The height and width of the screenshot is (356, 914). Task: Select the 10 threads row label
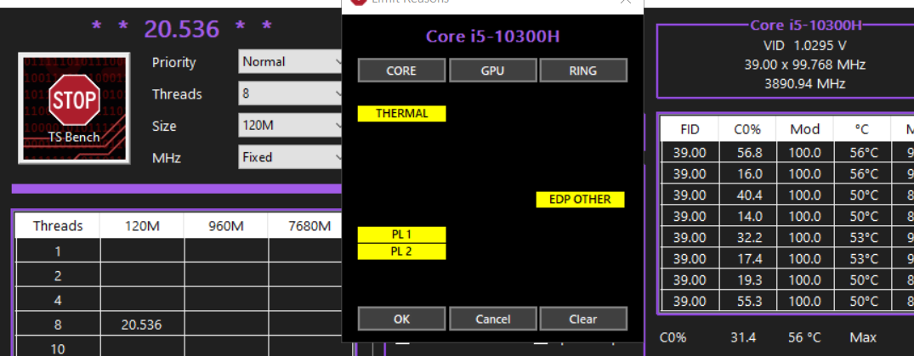(58, 348)
